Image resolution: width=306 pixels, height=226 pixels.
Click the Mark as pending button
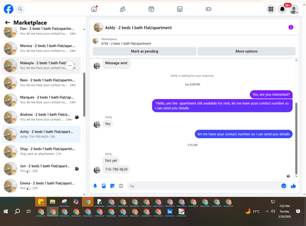[144, 51]
